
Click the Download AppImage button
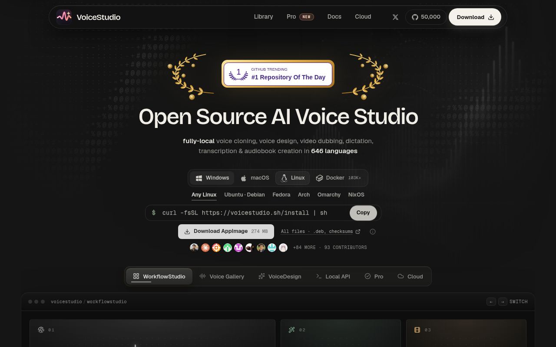coord(226,232)
